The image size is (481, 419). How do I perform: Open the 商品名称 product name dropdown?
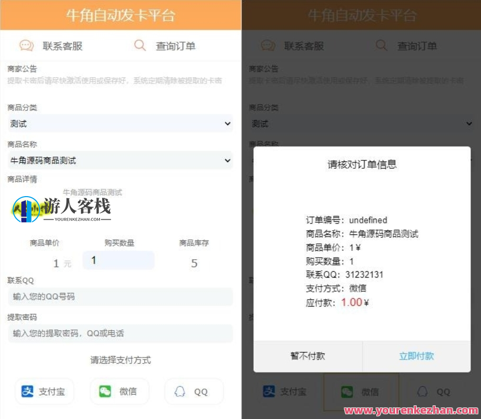pos(119,160)
